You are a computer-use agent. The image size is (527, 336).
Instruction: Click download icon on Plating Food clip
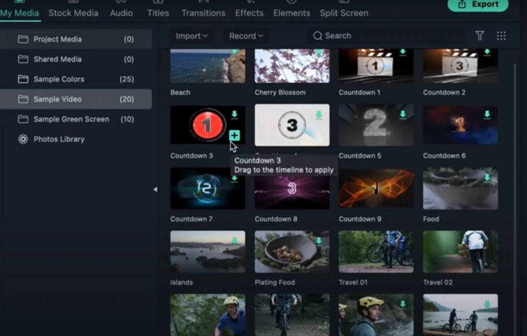click(319, 241)
